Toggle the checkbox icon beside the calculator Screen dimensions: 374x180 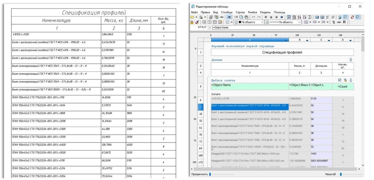pyautogui.click(x=345, y=17)
